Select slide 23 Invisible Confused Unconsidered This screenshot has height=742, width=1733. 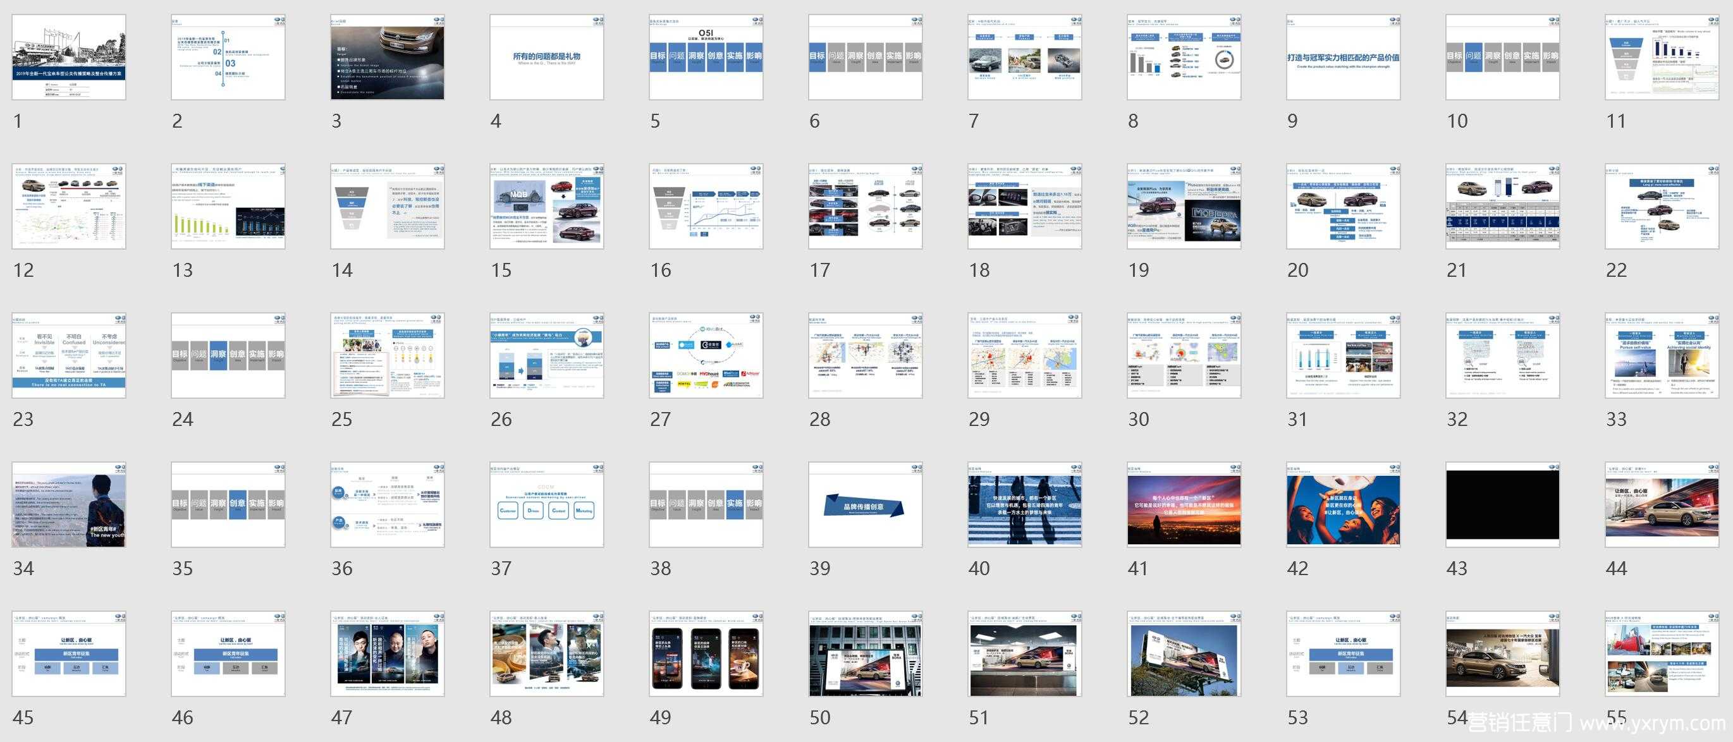69,355
